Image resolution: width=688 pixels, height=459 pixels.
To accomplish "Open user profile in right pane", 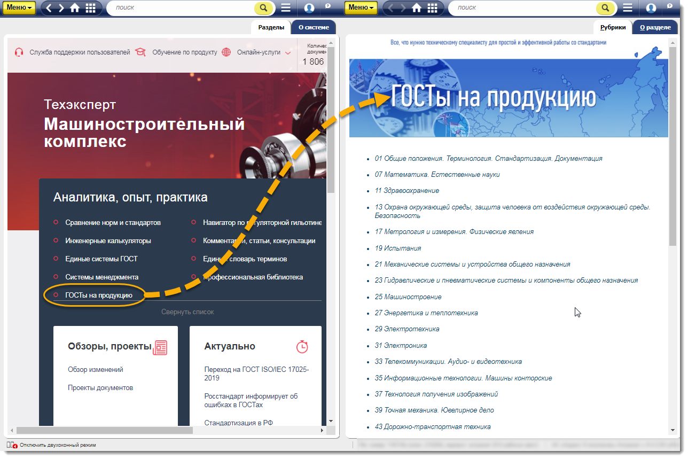I will pyautogui.click(x=651, y=8).
